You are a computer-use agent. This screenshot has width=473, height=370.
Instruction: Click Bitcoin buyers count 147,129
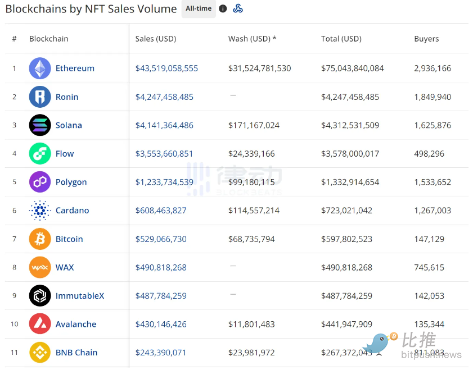[429, 239]
